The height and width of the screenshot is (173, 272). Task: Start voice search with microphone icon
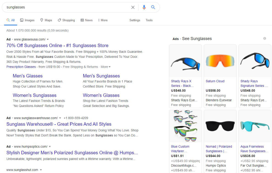click(x=144, y=7)
